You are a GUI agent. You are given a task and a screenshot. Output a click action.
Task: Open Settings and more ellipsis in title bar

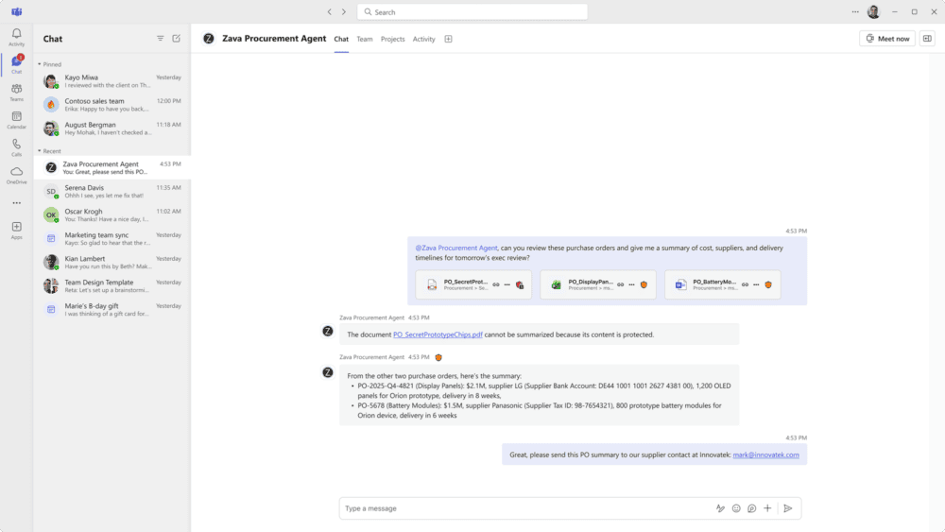click(x=855, y=11)
